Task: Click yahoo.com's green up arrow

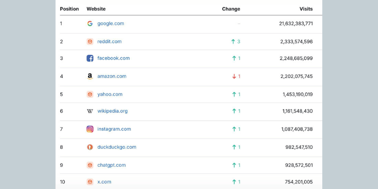Action: [234, 94]
